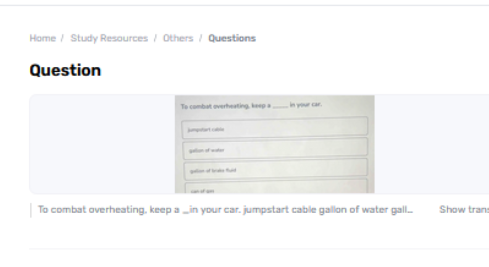This screenshot has height=267, width=489.
Task: Click the bold Questions breadcrumb
Action: click(x=232, y=38)
